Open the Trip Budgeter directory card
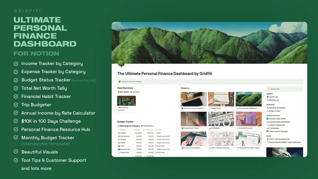This screenshot has width=318, height=179. pyautogui.click(x=221, y=121)
